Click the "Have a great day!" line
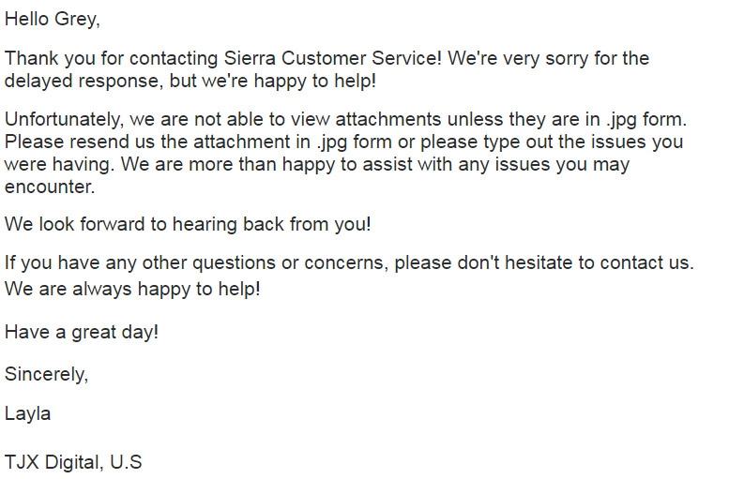This screenshot has height=479, width=729. [82, 333]
